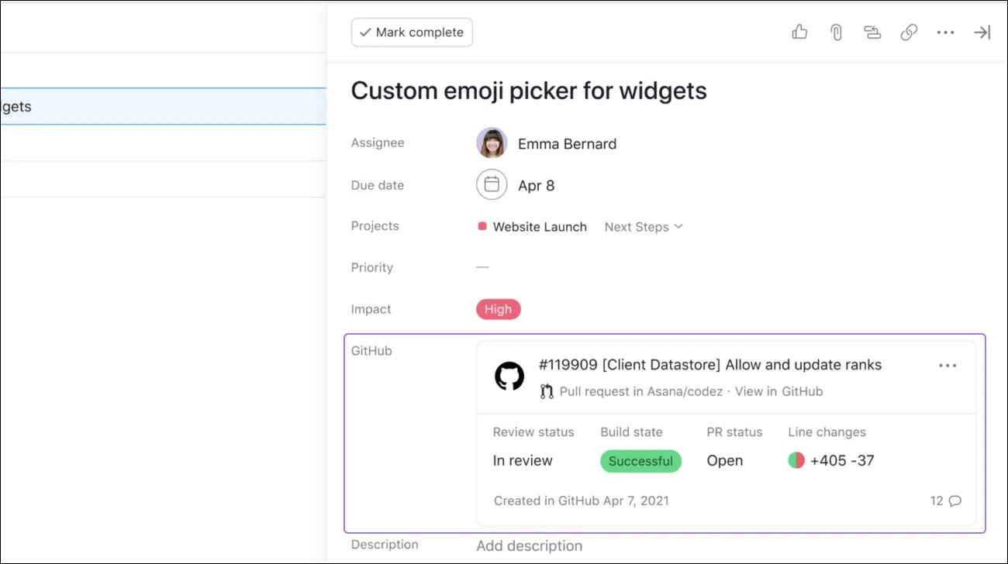Click the High impact tag pill

498,308
